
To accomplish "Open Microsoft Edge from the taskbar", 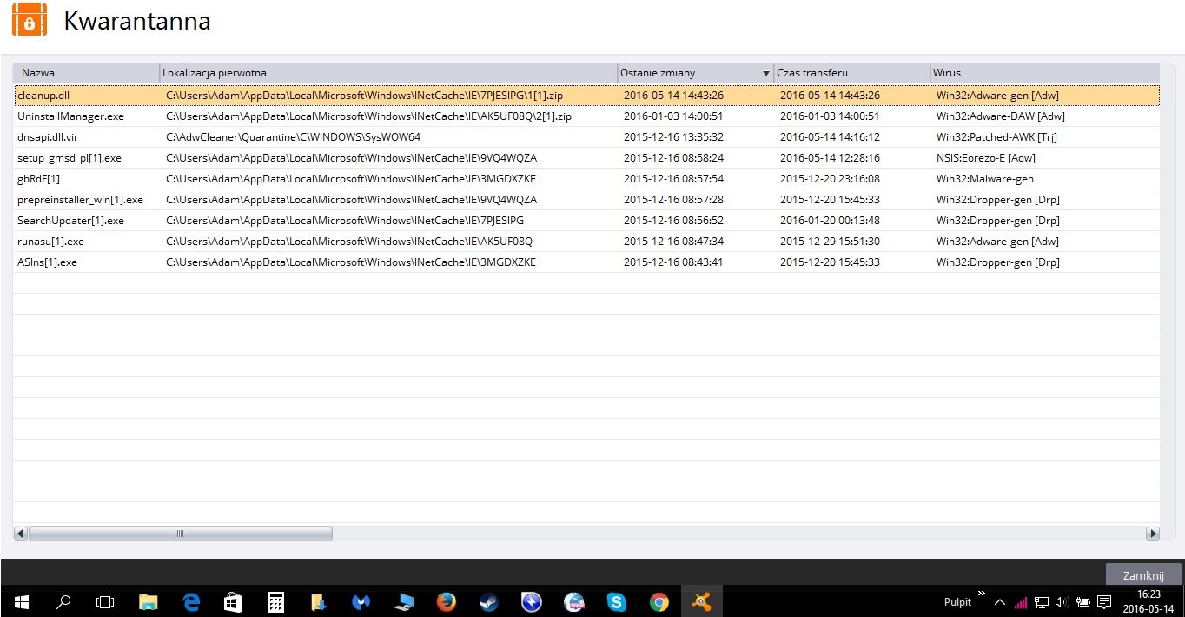I will pos(191,601).
